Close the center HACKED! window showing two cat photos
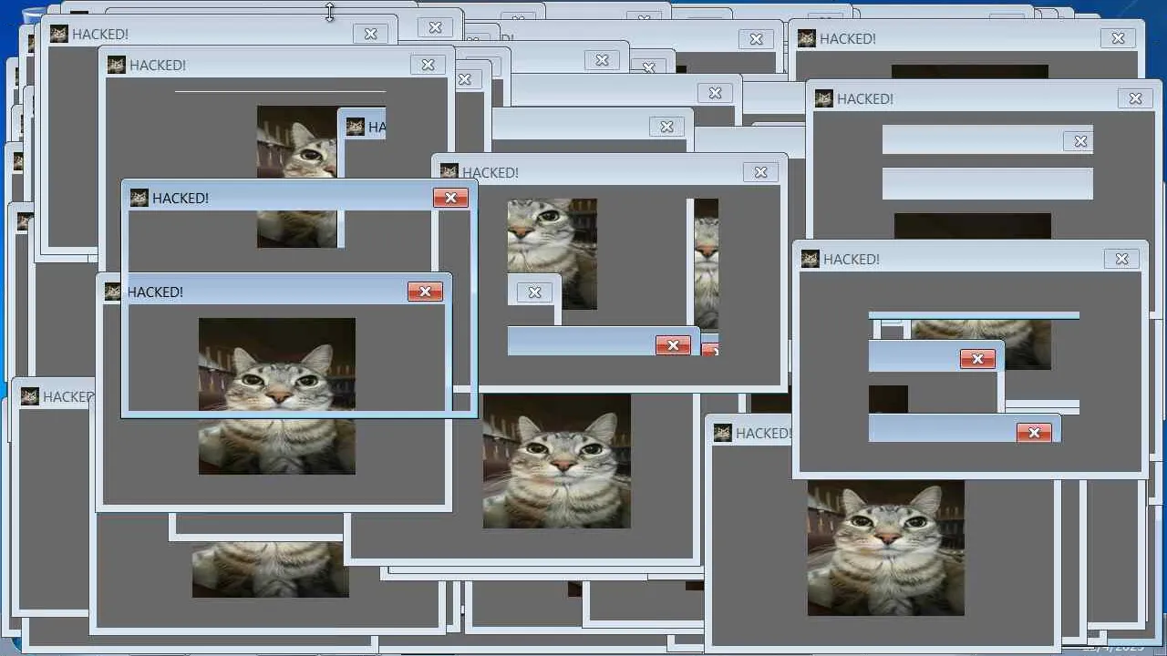This screenshot has width=1167, height=656. pyautogui.click(x=760, y=172)
